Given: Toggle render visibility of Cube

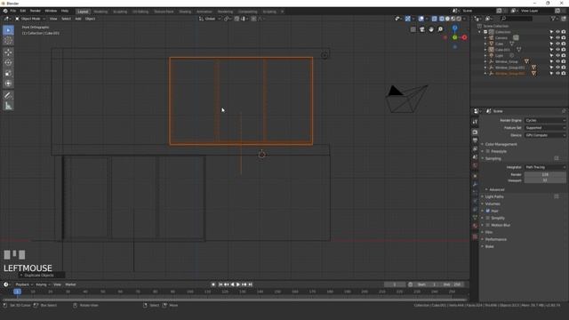Looking at the screenshot, I should (x=564, y=44).
